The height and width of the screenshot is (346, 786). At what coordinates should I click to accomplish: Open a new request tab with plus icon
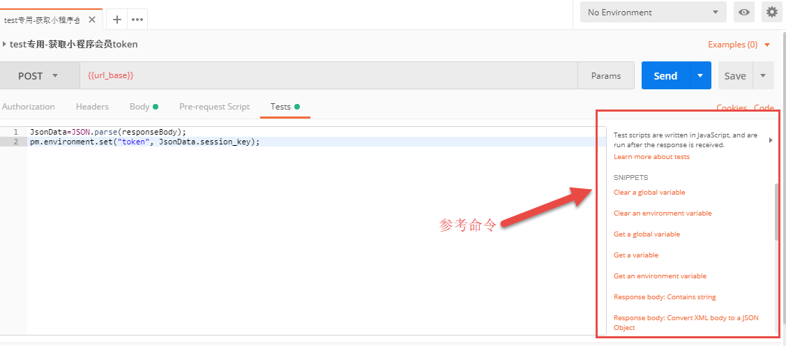click(116, 20)
